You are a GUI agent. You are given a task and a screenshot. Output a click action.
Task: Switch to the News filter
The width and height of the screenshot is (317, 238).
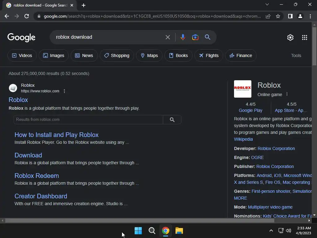84,55
